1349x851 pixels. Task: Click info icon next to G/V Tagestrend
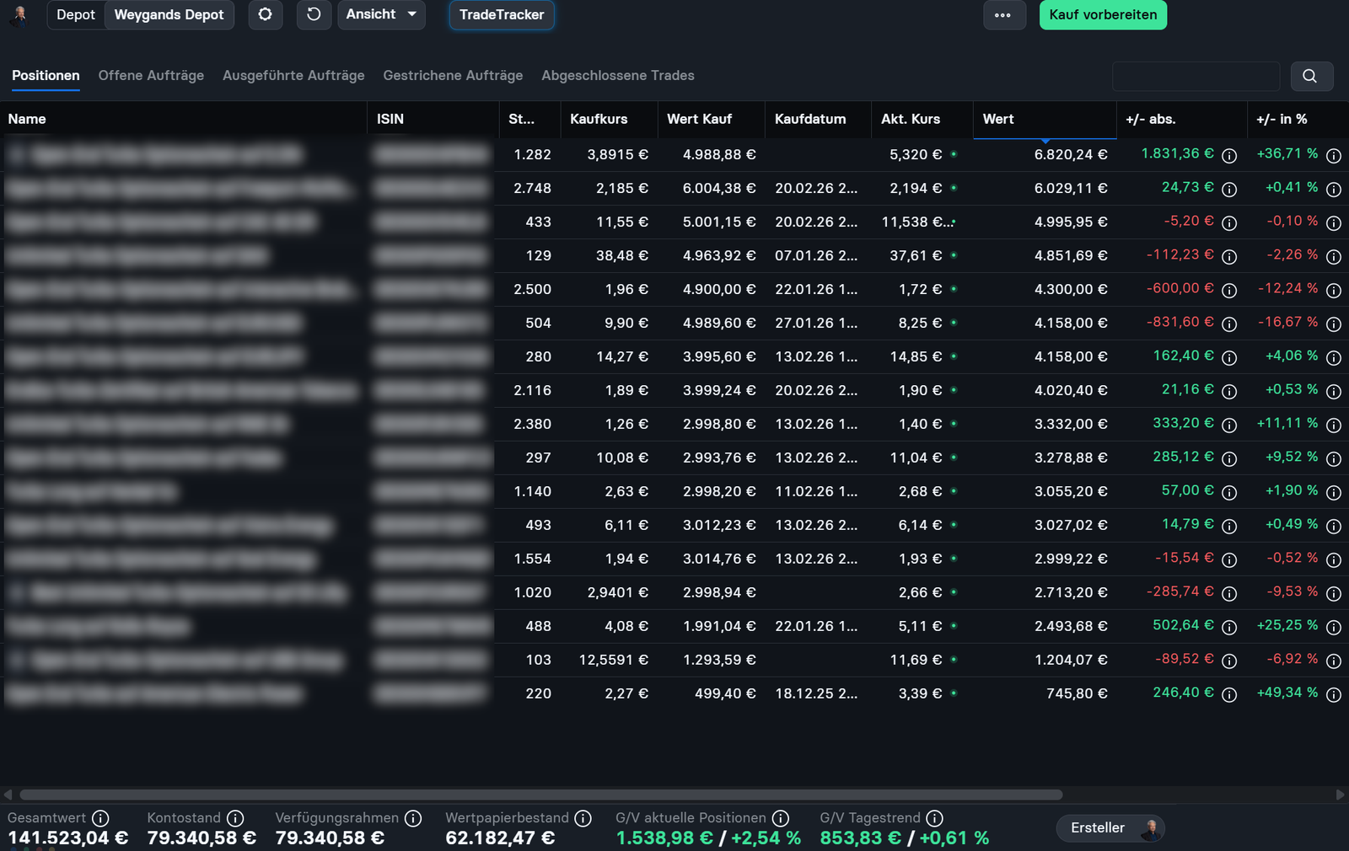click(934, 818)
